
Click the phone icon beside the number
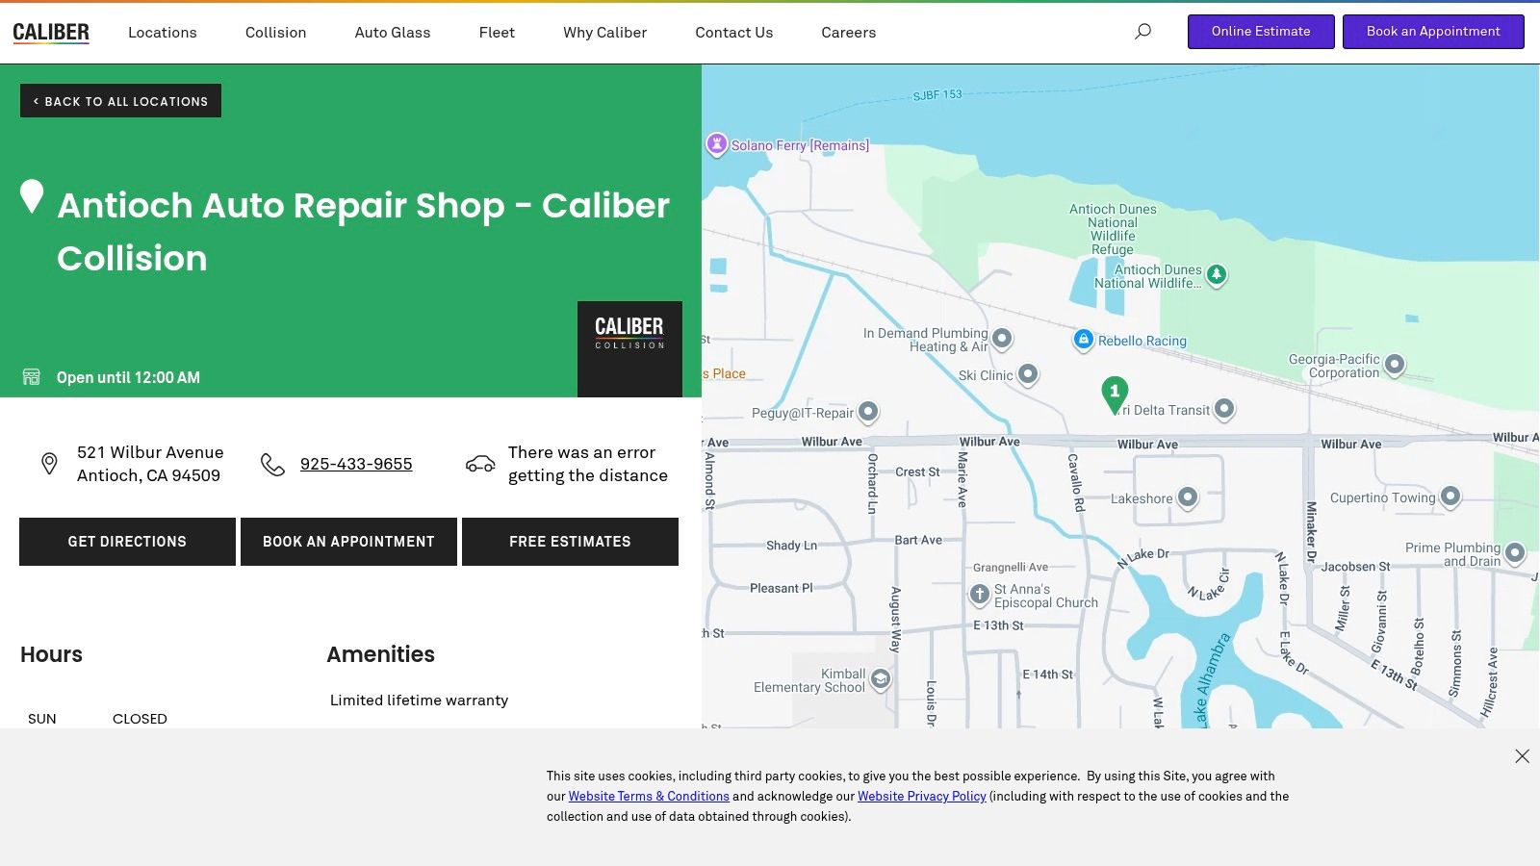click(272, 465)
